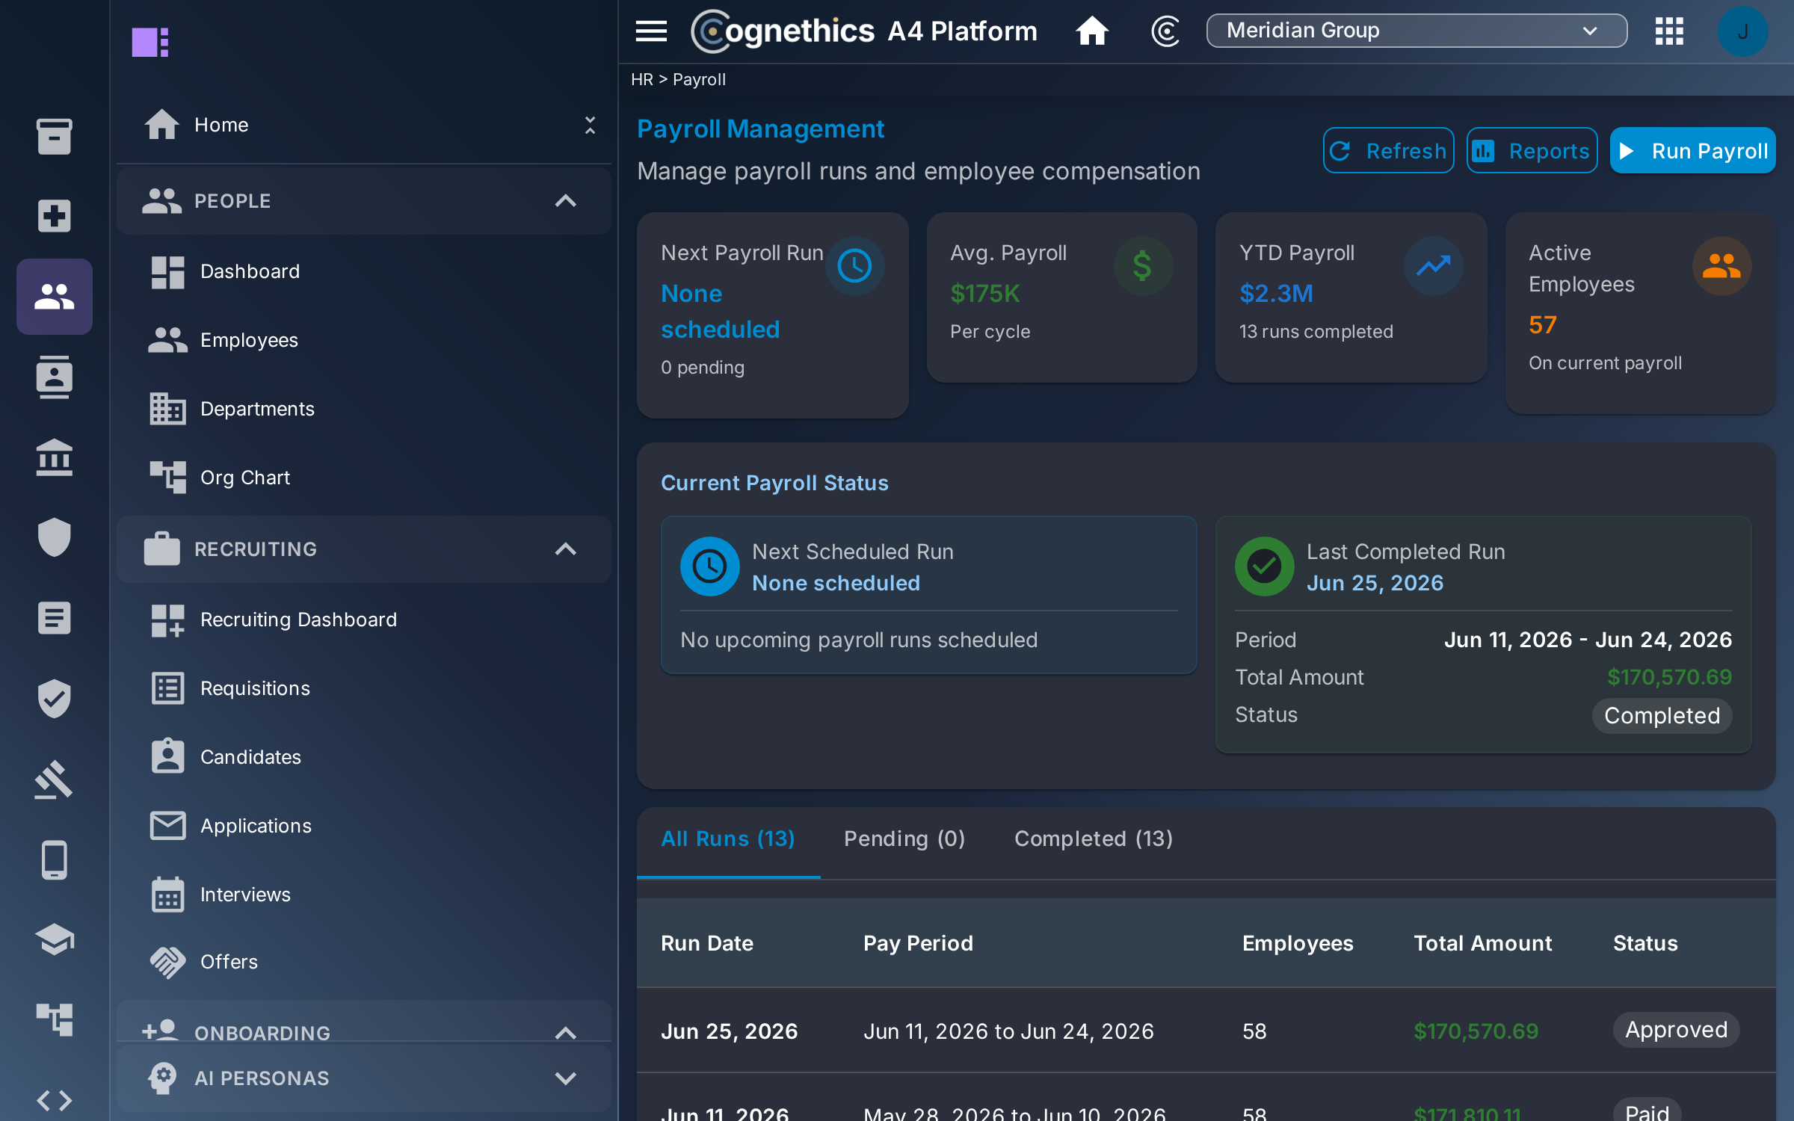Select the gavel legal icon in left rail

point(54,779)
